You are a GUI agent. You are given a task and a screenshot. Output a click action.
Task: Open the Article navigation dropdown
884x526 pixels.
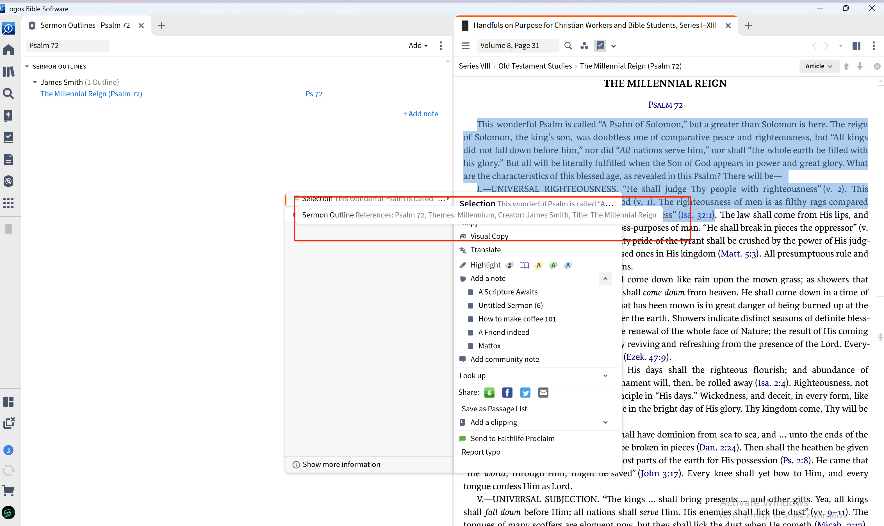tap(819, 66)
